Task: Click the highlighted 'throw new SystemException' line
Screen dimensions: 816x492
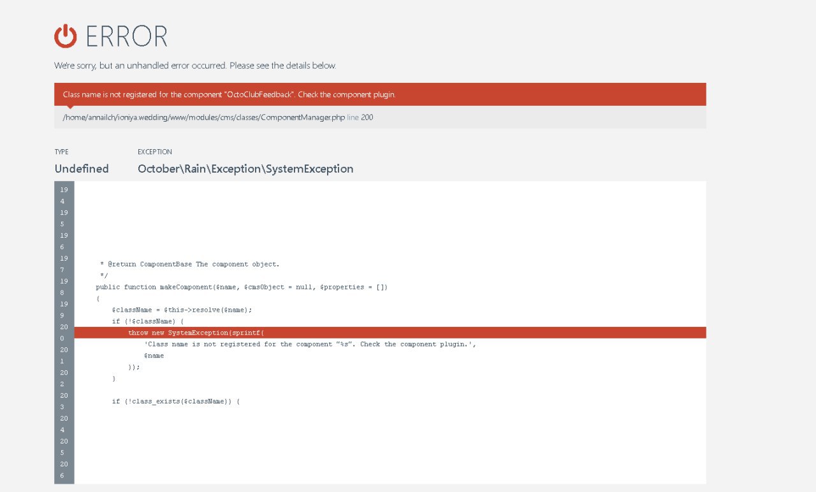Action: tap(390, 333)
